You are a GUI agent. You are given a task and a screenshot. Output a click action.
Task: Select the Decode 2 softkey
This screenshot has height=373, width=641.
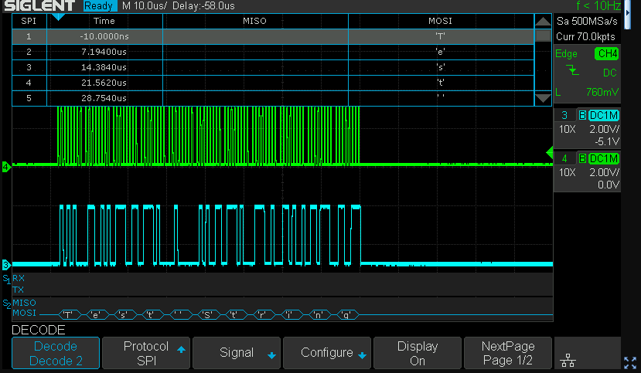(56, 353)
